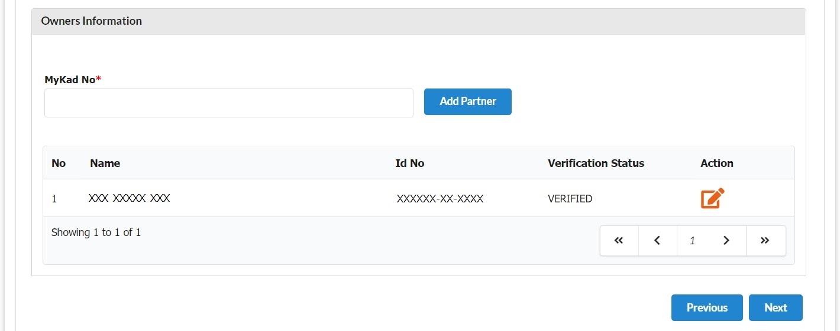Click the Action column header
840x331 pixels.
716,163
